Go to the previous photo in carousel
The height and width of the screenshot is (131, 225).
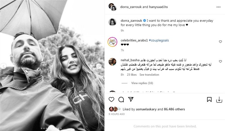coord(3,66)
